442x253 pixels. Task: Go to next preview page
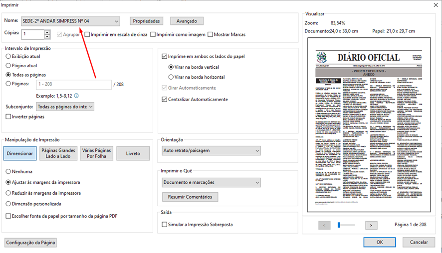[371, 225]
